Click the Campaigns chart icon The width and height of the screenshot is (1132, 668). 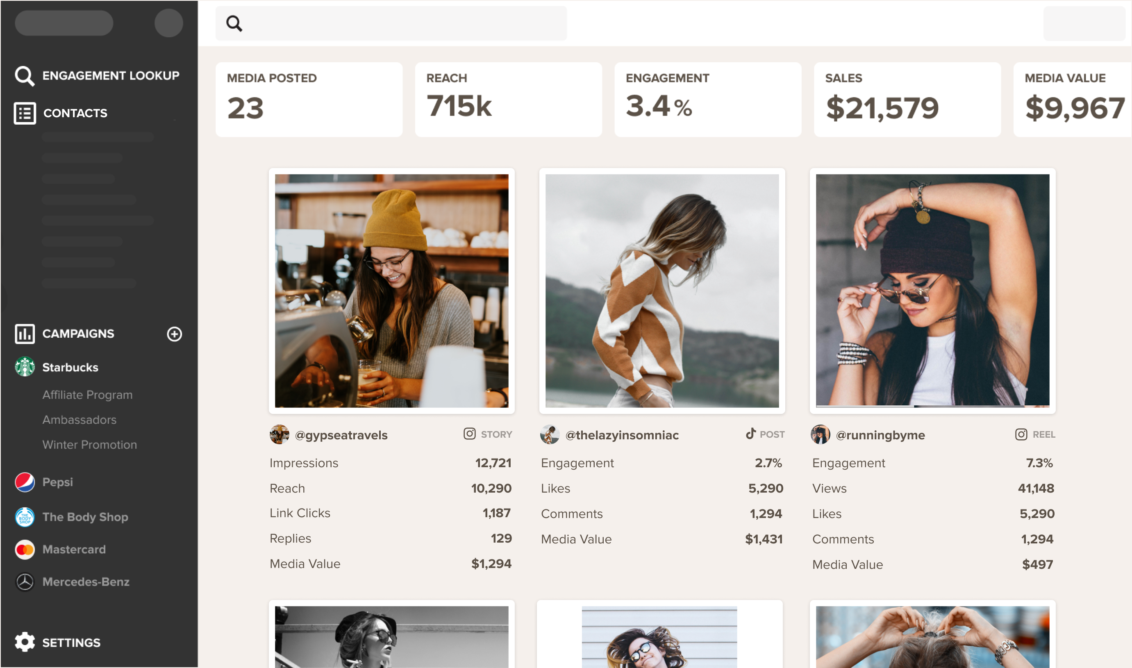tap(24, 334)
